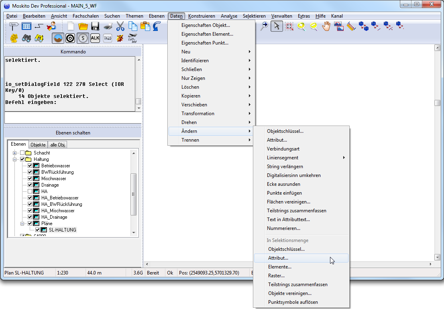This screenshot has width=444, height=309.
Task: Choose Attribut... under In Selektionsmenge
Action: [278, 258]
